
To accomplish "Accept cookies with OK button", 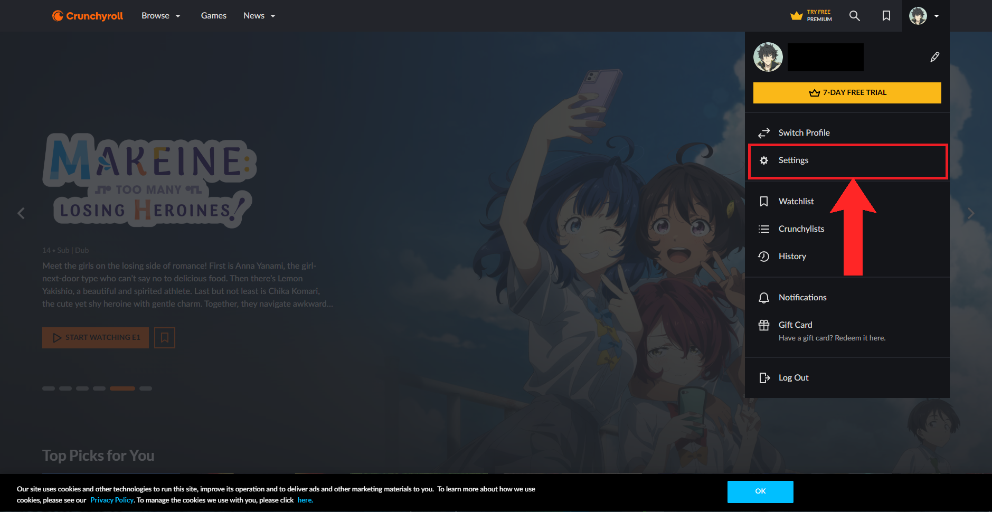I will (x=760, y=491).
